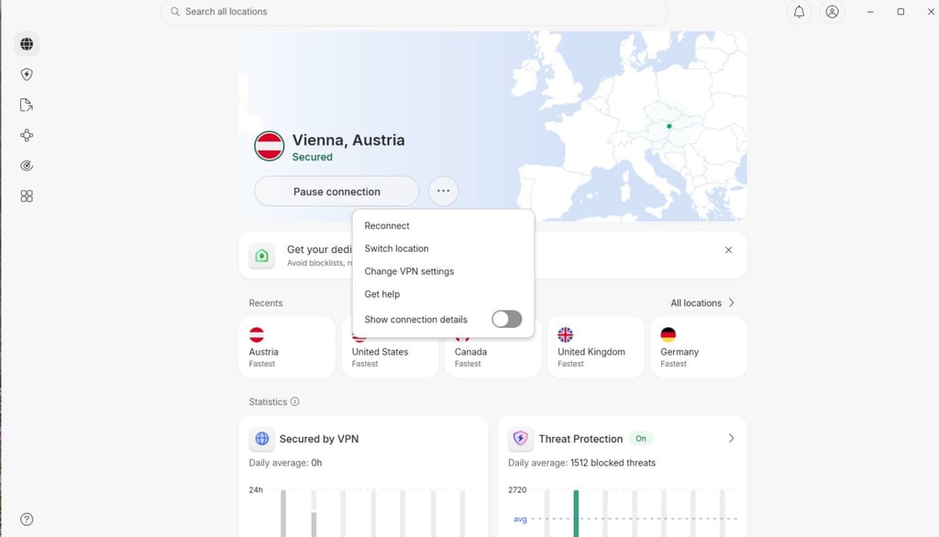The image size is (939, 537).
Task: Click the tall green Threat Protection bar
Action: pos(576,514)
